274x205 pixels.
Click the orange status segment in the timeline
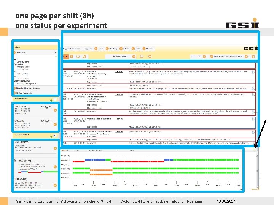101,170
